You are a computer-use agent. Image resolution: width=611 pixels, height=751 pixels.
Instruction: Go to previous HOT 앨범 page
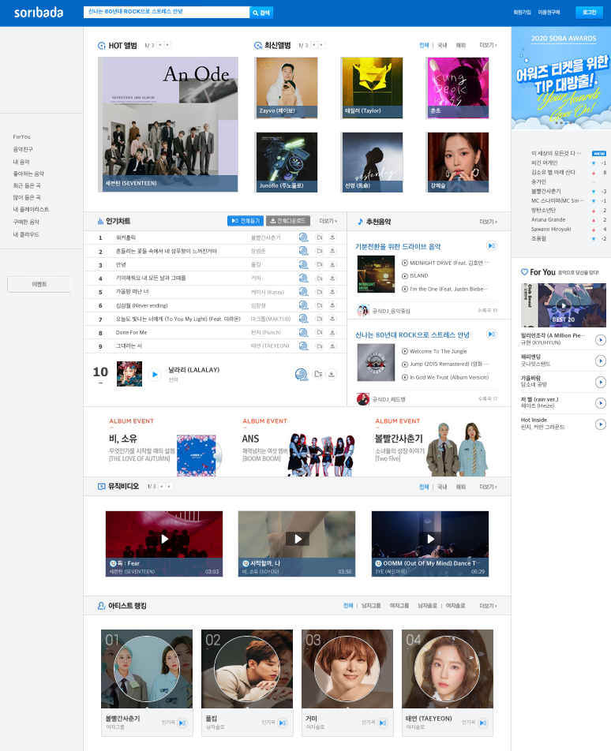point(160,45)
